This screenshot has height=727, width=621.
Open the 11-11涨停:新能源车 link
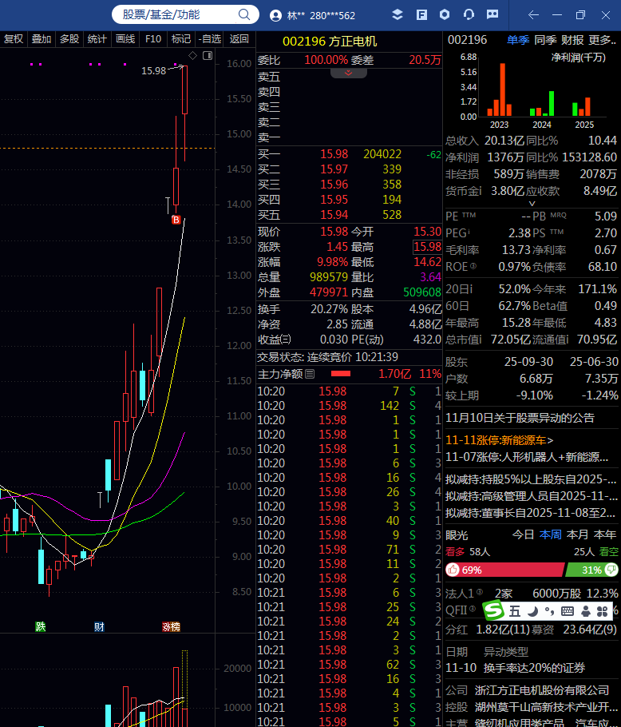click(499, 440)
